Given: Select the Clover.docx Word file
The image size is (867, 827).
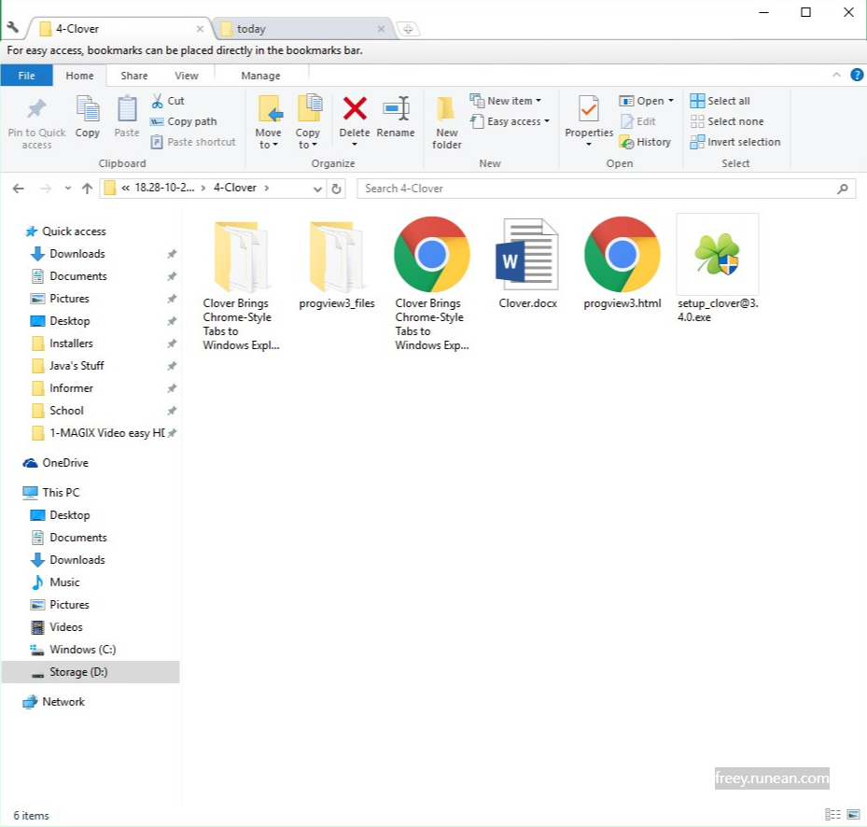Looking at the screenshot, I should point(527,263).
